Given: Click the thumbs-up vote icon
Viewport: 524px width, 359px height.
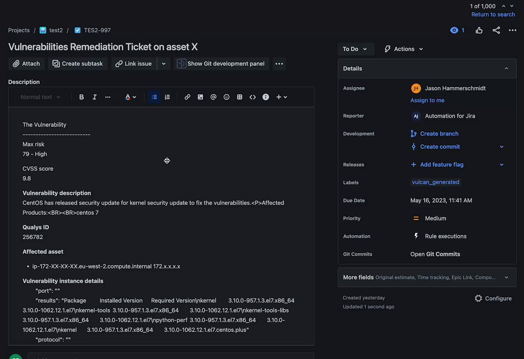Looking at the screenshot, I should (479, 30).
